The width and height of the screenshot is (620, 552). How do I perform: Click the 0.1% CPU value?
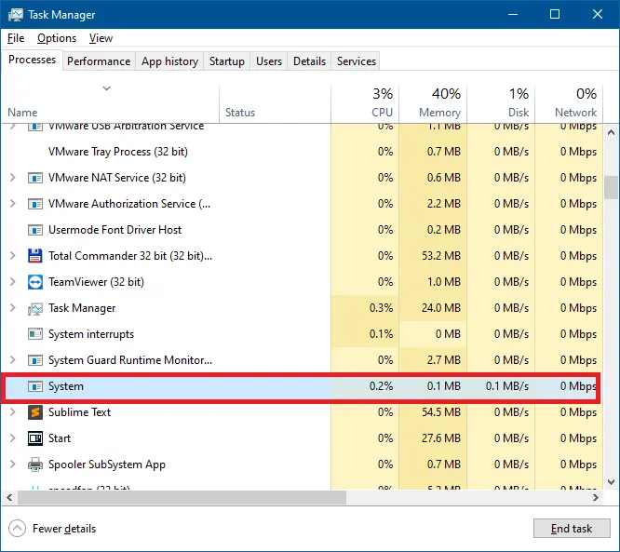381,334
